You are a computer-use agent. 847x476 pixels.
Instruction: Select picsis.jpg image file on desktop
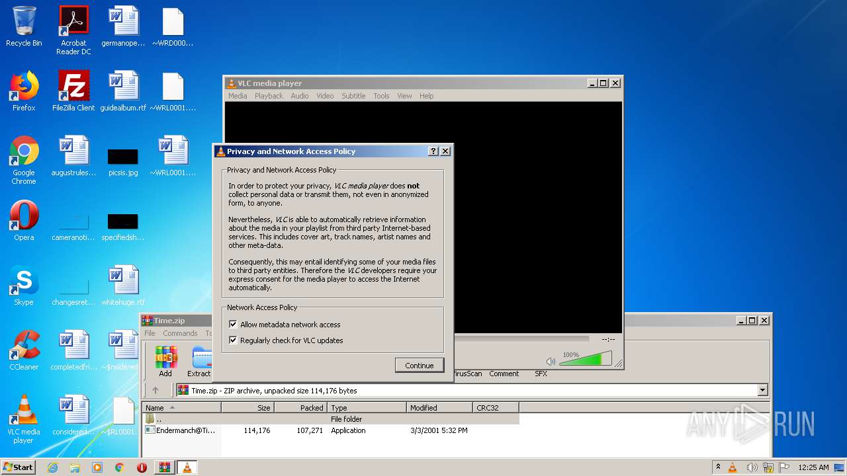coord(123,161)
